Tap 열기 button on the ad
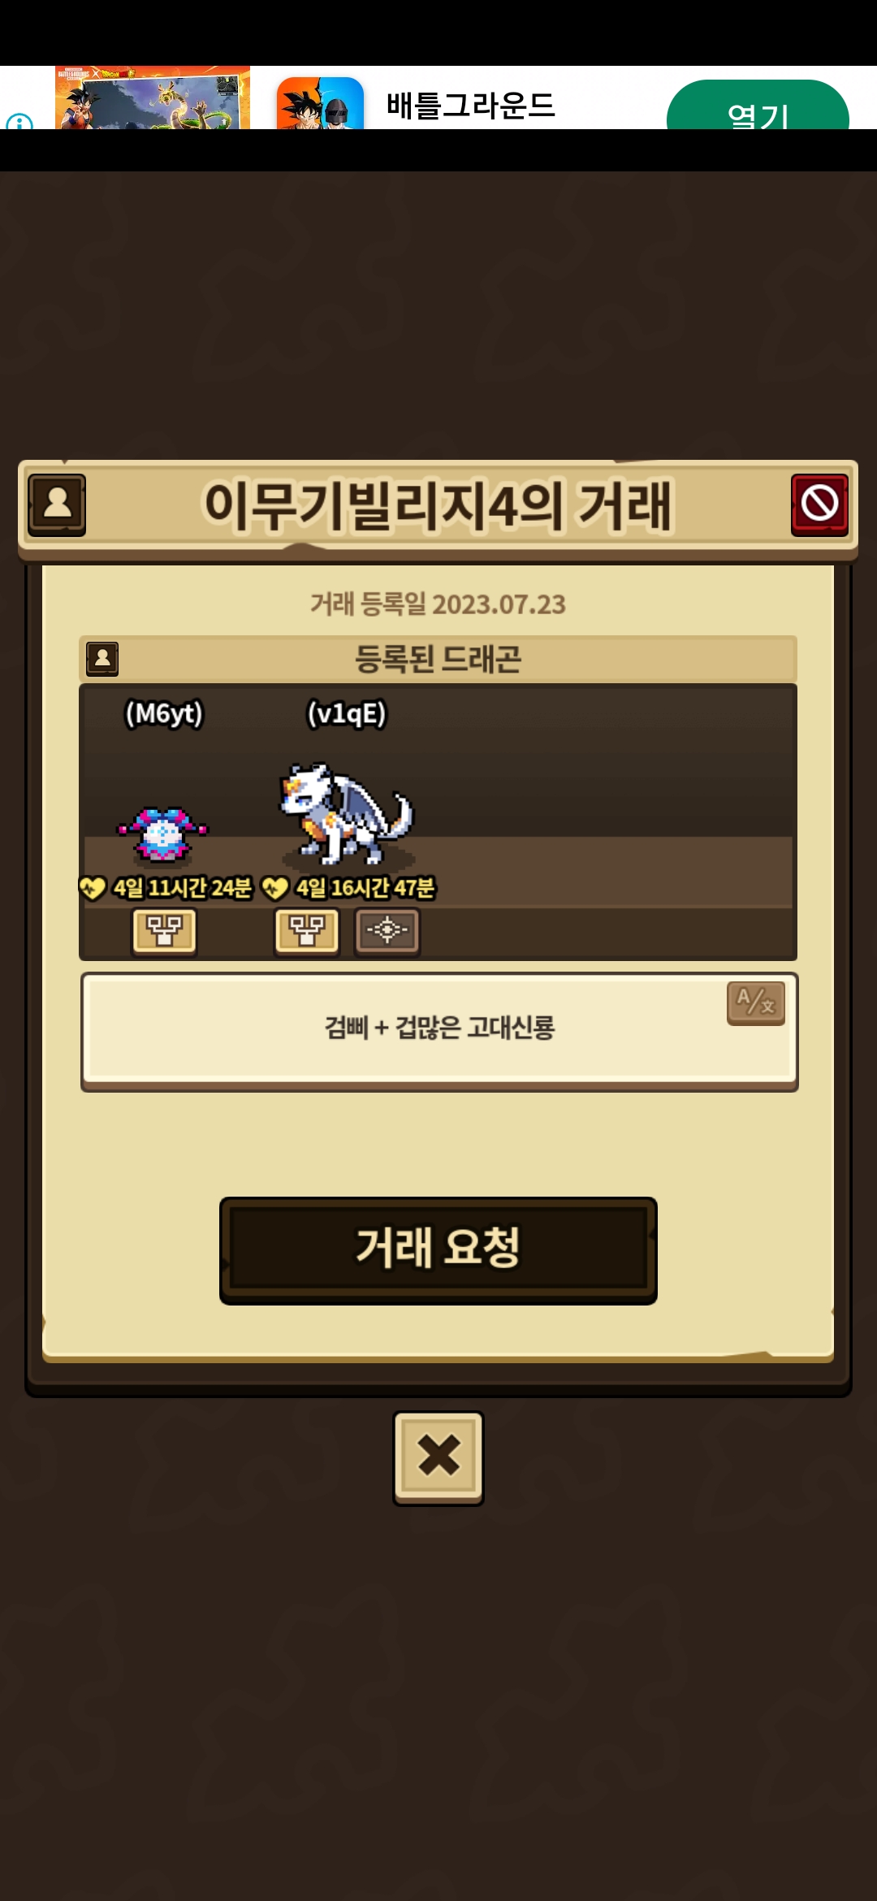Screen dimensions: 877x1901 click(758, 106)
